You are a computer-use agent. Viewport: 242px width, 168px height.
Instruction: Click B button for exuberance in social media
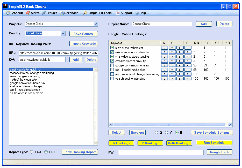pos(180,52)
